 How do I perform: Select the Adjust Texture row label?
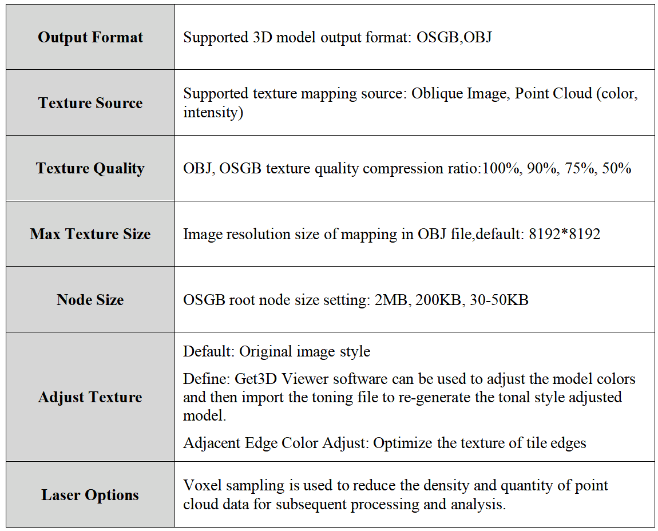coord(90,397)
